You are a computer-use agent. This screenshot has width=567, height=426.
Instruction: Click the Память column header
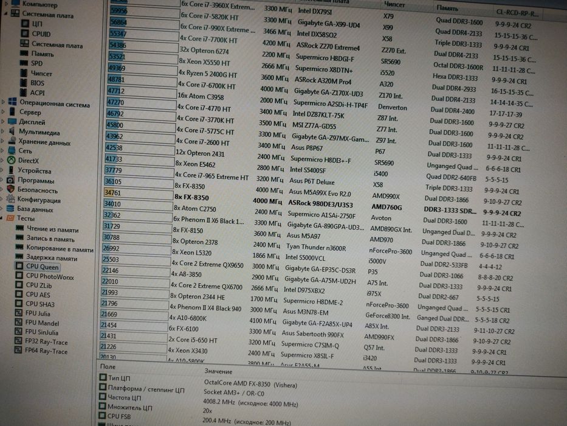(x=447, y=7)
